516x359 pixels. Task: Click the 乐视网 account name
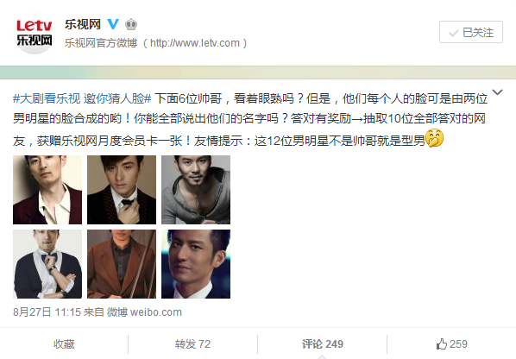pos(83,24)
